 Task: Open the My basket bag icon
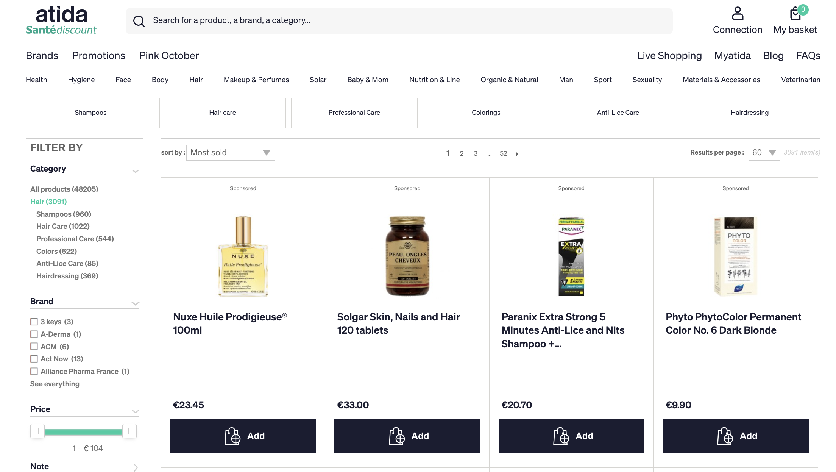click(795, 14)
